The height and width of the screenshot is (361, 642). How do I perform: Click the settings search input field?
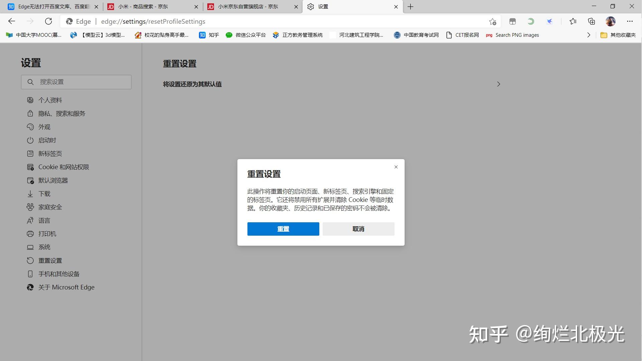[76, 82]
